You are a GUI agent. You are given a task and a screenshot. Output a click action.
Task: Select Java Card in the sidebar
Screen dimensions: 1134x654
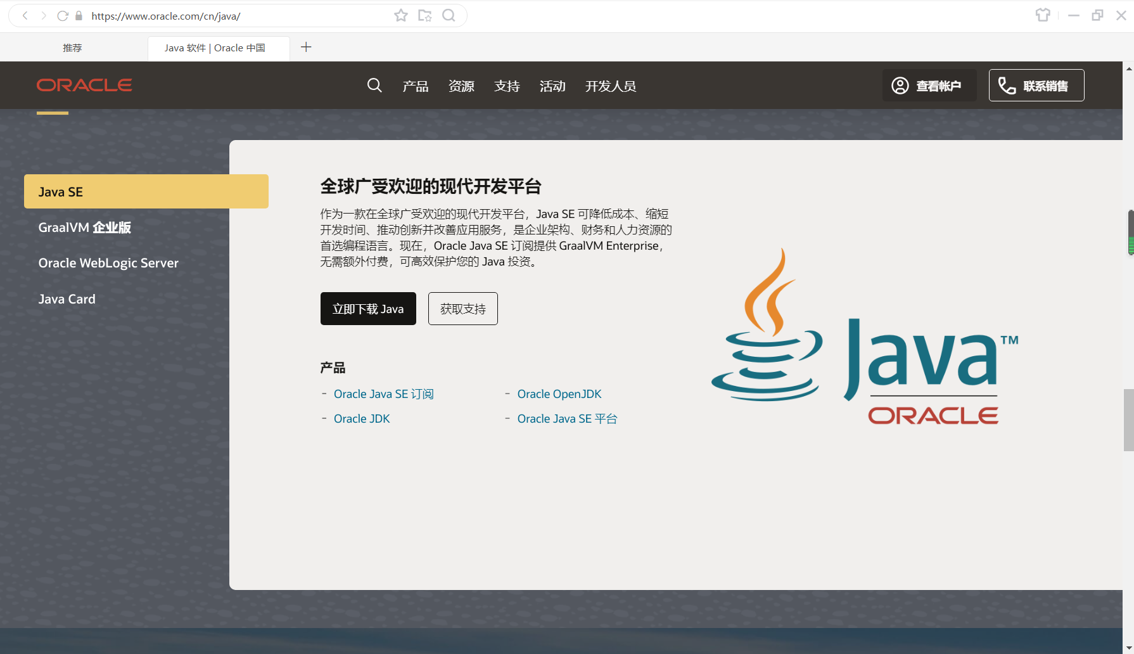coord(67,299)
